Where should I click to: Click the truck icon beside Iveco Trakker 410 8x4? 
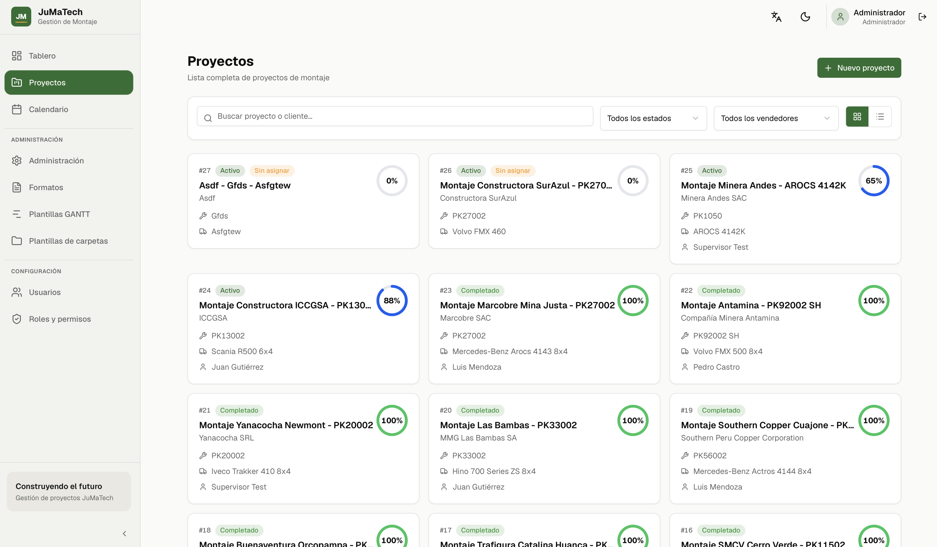pos(203,471)
